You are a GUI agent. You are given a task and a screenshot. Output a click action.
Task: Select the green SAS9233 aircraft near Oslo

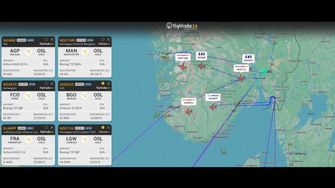[264, 71]
